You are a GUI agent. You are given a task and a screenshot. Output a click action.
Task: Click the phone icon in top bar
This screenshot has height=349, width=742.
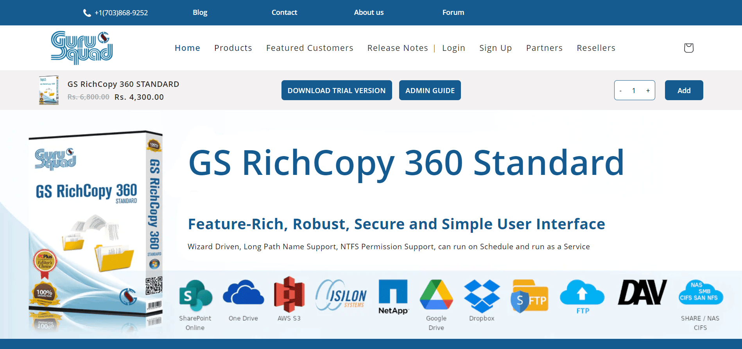[x=87, y=13]
